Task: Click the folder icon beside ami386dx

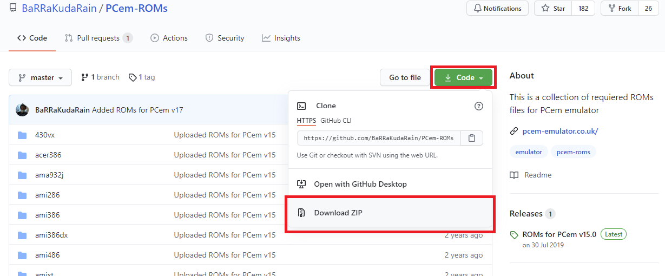Action: coord(22,235)
